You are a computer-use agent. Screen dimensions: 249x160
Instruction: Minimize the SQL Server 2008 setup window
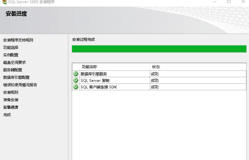pyautogui.click(x=215, y=2)
